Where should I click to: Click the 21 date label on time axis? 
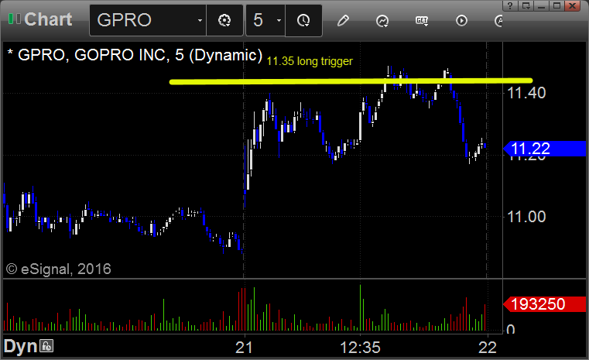coord(244,347)
